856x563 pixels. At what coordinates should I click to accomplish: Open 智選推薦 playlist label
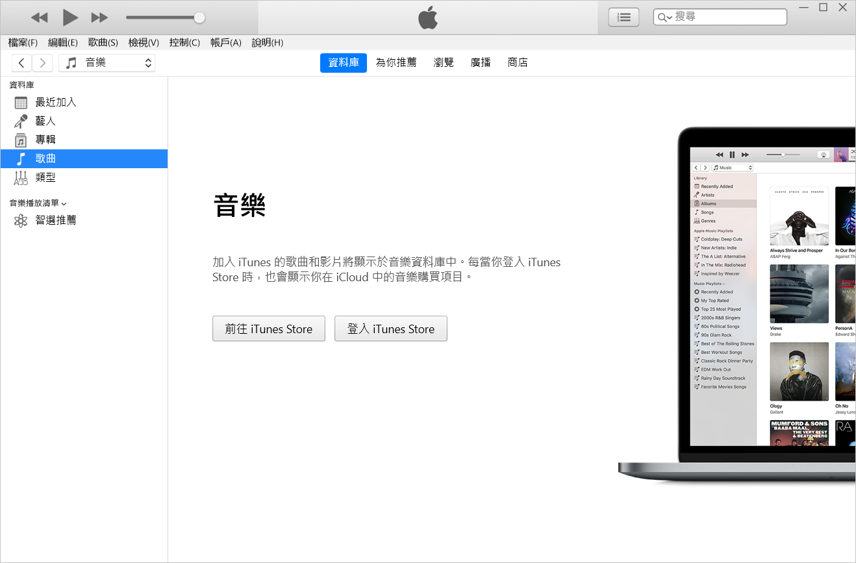pos(56,220)
